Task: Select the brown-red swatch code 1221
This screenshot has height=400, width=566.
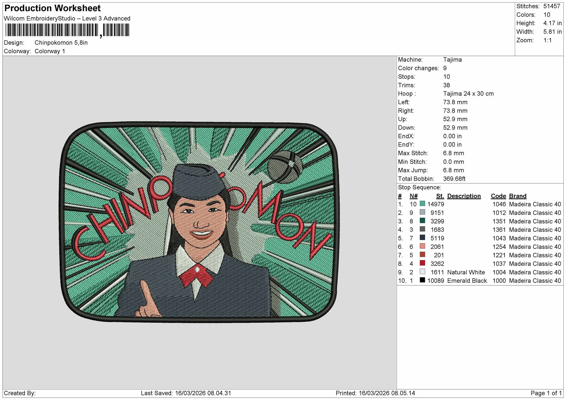Action: [x=422, y=255]
